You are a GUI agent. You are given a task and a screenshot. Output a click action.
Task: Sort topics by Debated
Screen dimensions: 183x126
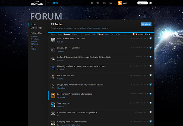click(x=75, y=34)
